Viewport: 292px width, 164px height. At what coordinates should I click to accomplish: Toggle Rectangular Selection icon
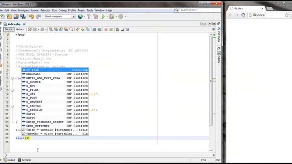[x=71, y=29]
